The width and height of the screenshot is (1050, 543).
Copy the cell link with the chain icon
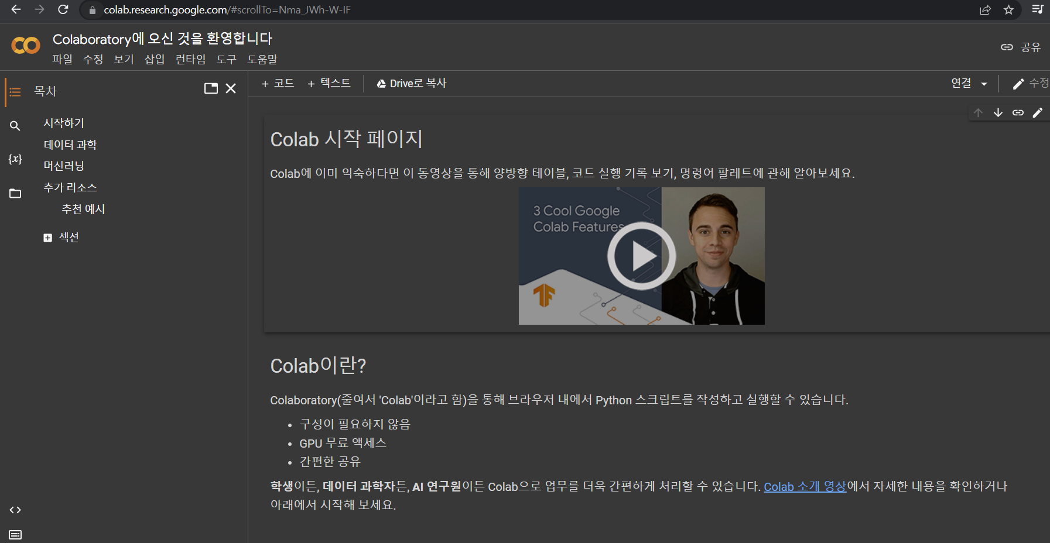[1018, 112]
